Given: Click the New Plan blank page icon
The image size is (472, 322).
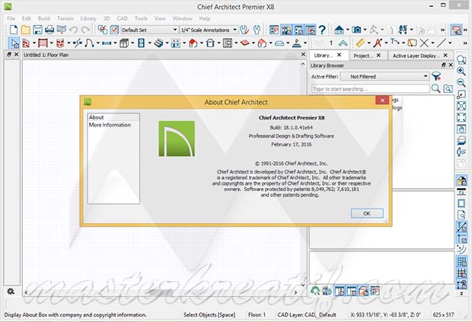Looking at the screenshot, I should [x=14, y=30].
